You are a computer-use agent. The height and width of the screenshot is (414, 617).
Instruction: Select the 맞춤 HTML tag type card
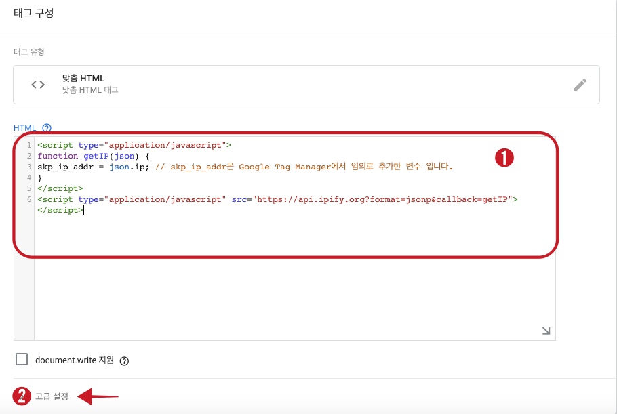pos(306,85)
